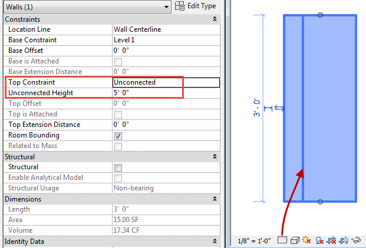
Task: Open the Base Constraint Level 1 value
Action: (166, 40)
